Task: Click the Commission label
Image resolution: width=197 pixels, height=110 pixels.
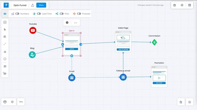Action: [x=155, y=36]
